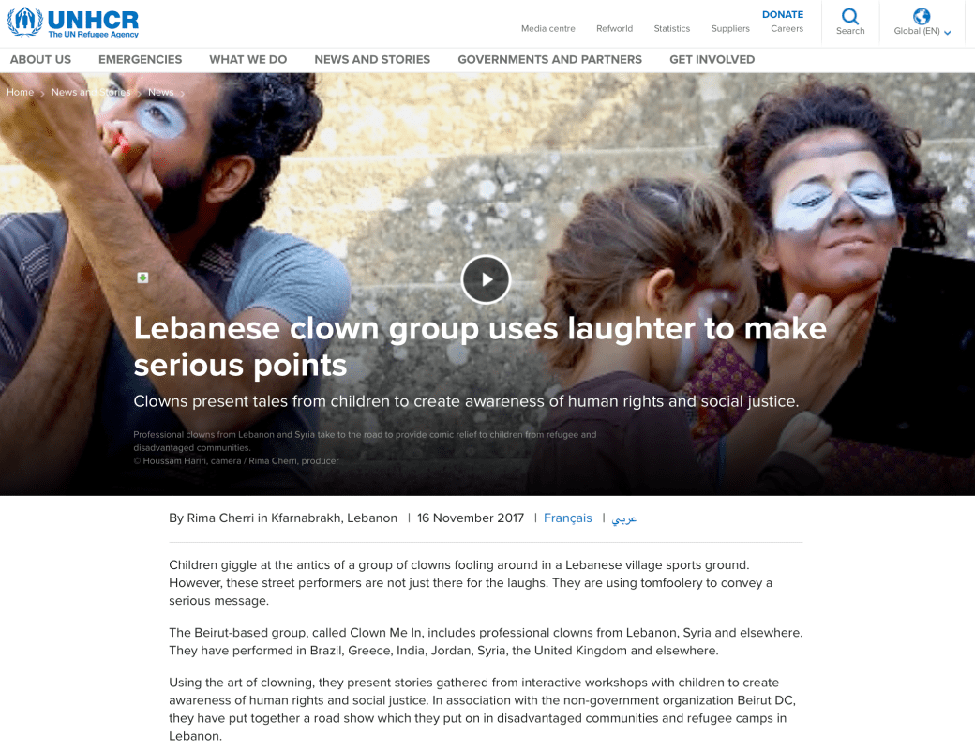Viewport: 975px width, 751px height.
Task: Open the About Us menu
Action: coord(40,60)
